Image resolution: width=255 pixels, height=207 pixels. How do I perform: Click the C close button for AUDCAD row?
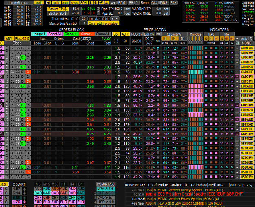(x=7, y=48)
